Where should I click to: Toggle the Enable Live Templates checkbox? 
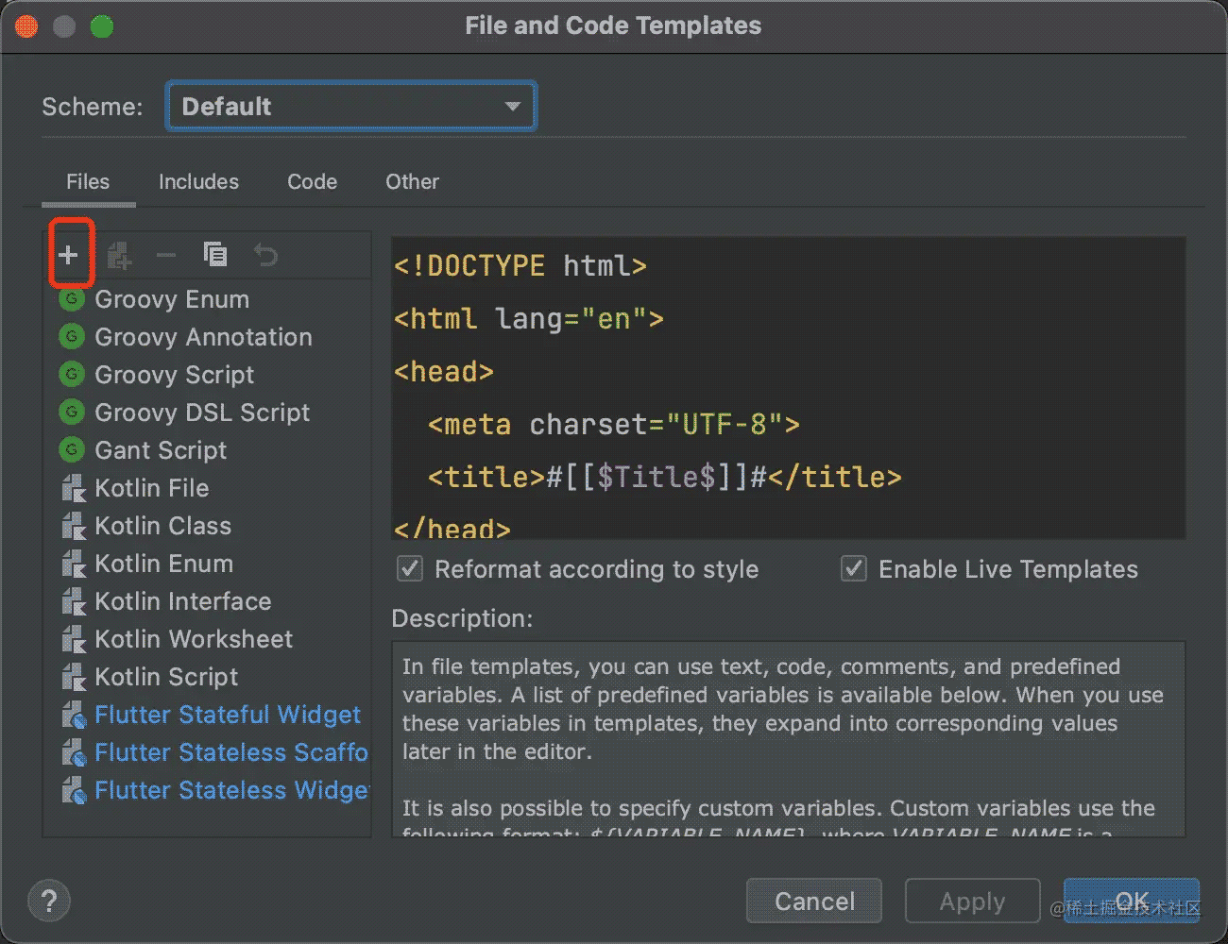pos(853,568)
